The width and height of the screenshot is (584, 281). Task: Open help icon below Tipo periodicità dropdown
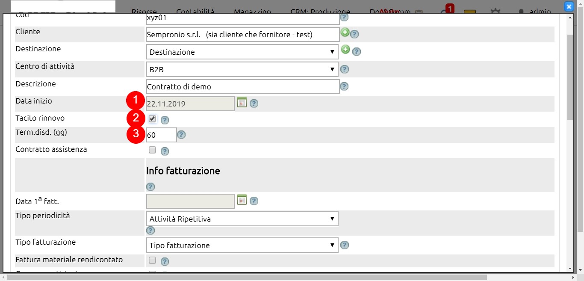150,231
